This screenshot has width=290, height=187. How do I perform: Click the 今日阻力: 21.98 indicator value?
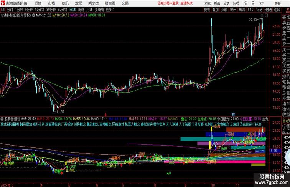(x=228, y=119)
